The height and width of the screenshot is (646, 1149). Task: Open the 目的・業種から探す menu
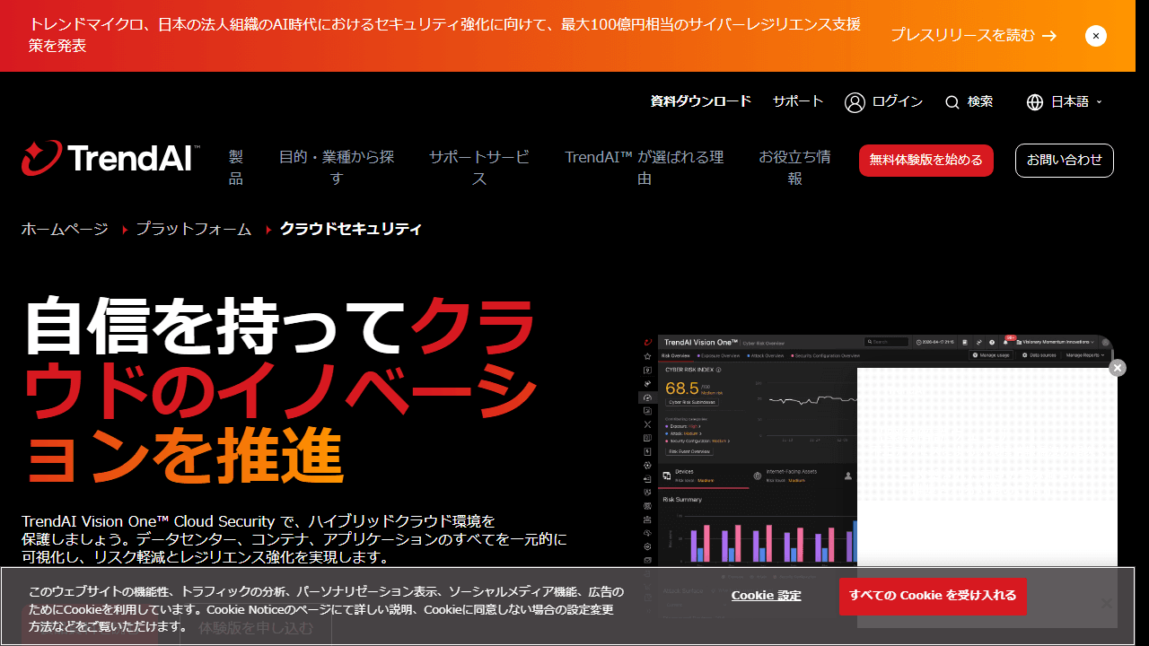[337, 168]
